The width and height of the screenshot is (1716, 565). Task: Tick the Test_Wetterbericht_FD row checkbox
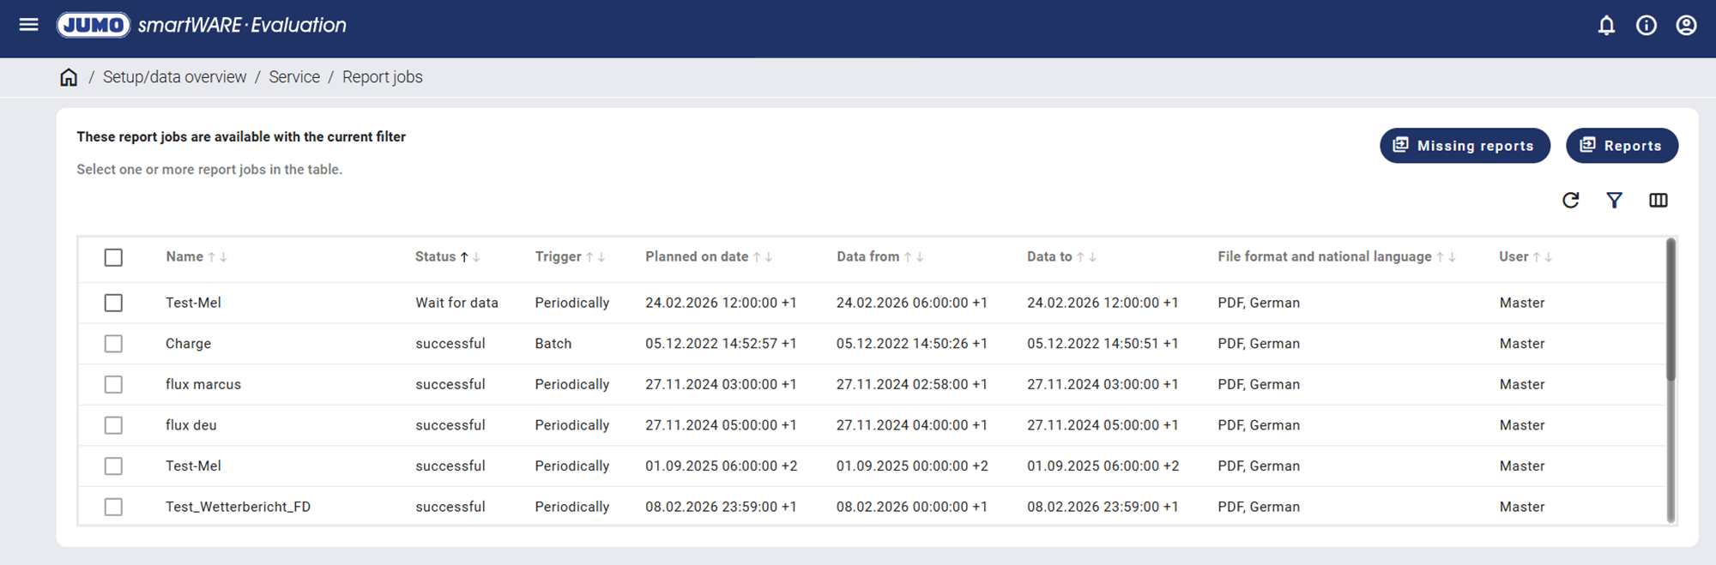pos(113,508)
